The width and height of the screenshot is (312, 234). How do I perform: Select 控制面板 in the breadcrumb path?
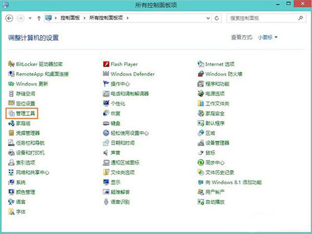click(x=70, y=18)
